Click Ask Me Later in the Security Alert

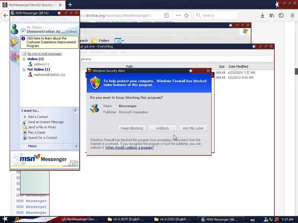coord(193,128)
